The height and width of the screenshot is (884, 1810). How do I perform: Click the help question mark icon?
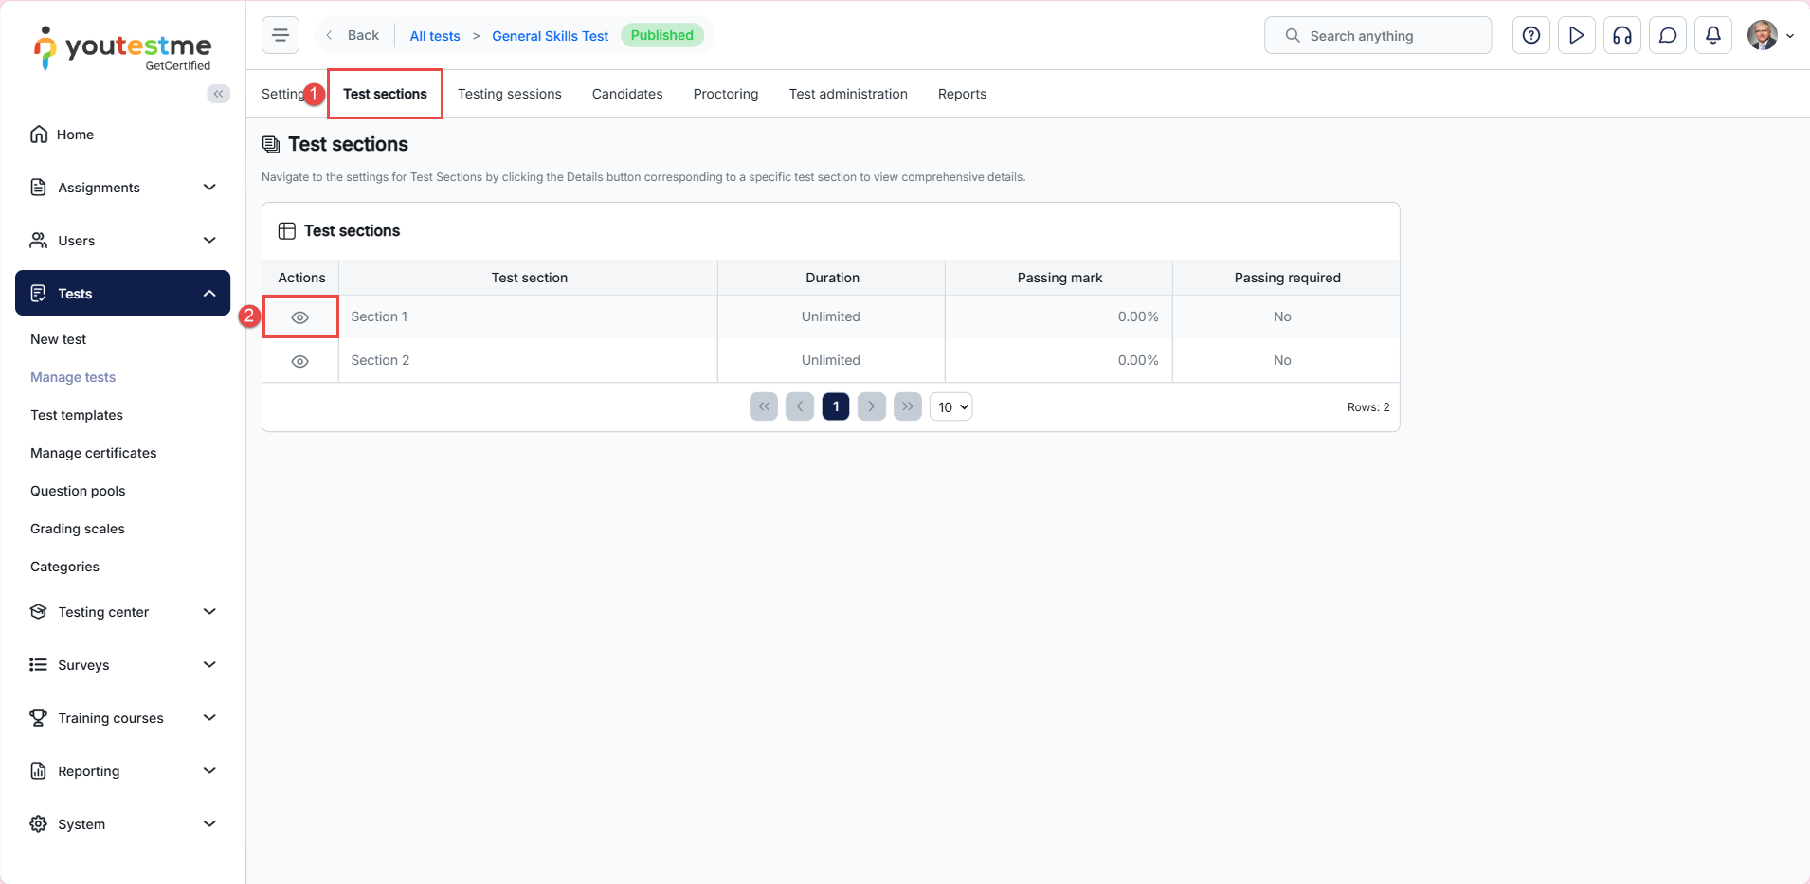[x=1530, y=35]
